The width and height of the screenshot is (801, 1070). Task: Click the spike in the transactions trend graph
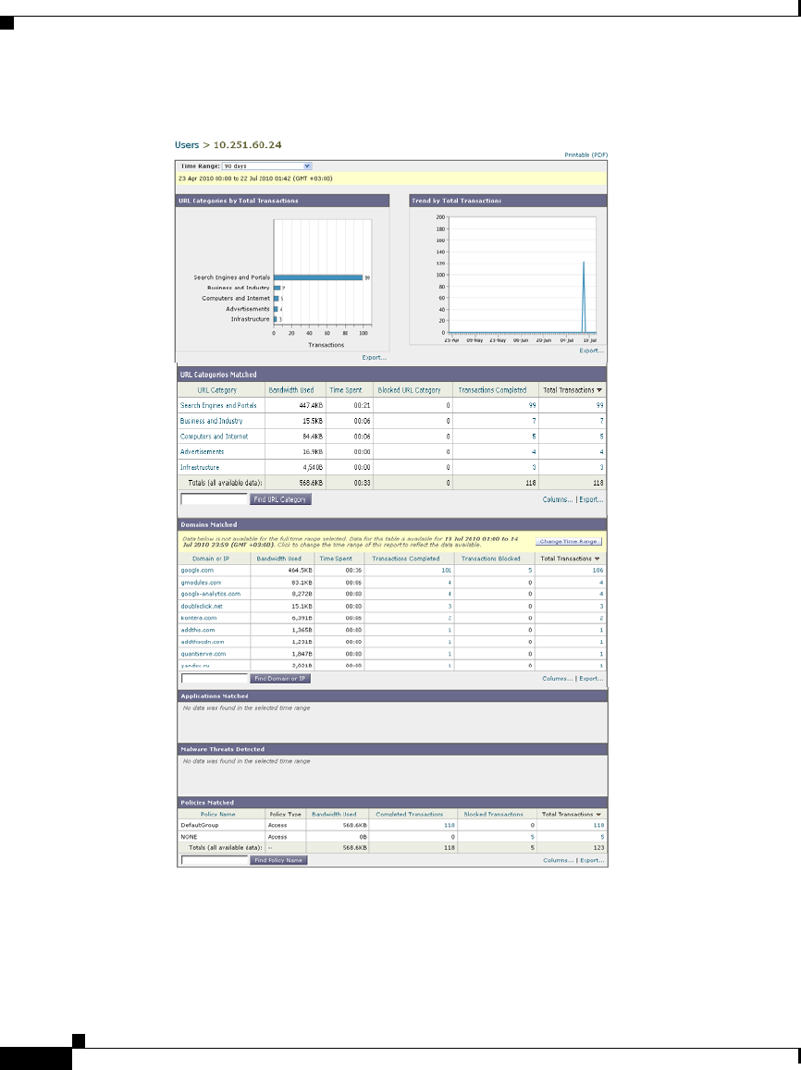pos(584,297)
